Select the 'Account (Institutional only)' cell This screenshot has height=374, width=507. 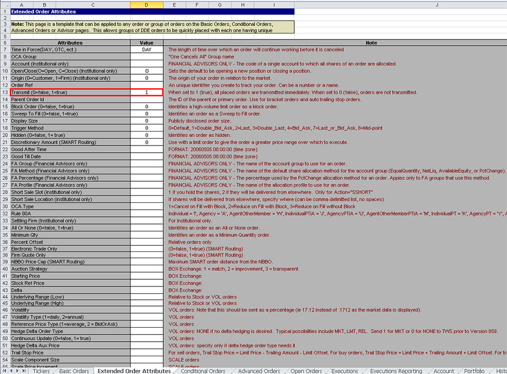[x=70, y=64]
